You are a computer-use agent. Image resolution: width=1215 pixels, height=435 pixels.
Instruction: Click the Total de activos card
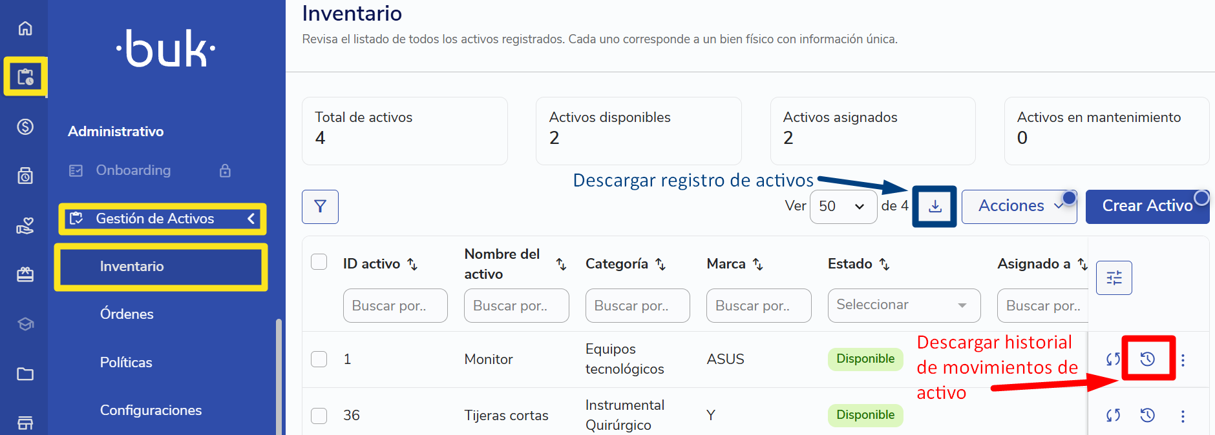tap(405, 131)
